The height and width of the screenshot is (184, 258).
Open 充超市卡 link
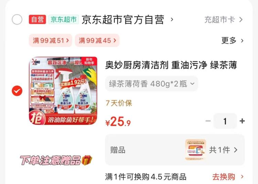pos(224,20)
